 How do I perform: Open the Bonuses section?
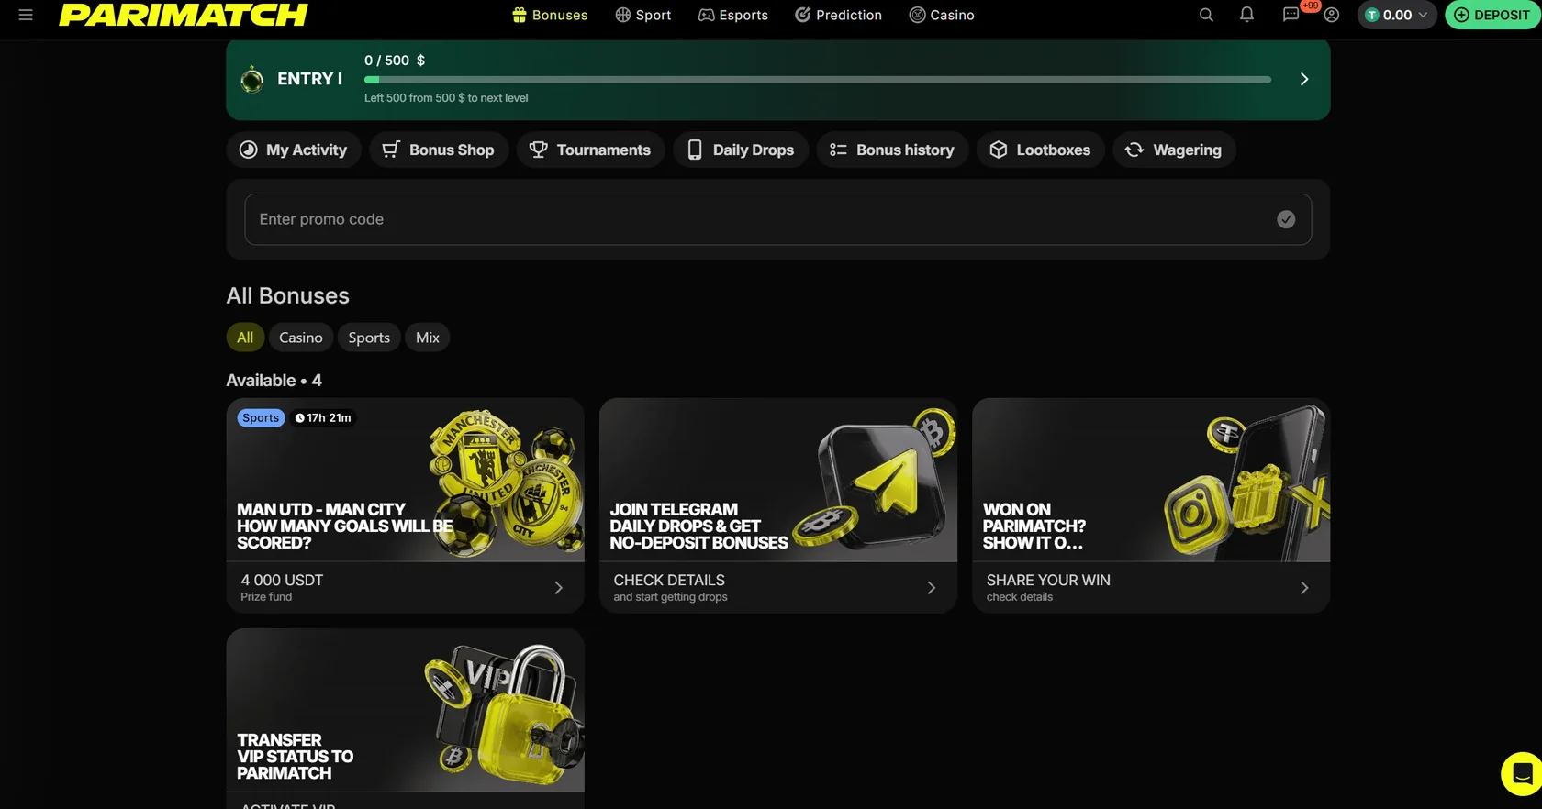550,15
